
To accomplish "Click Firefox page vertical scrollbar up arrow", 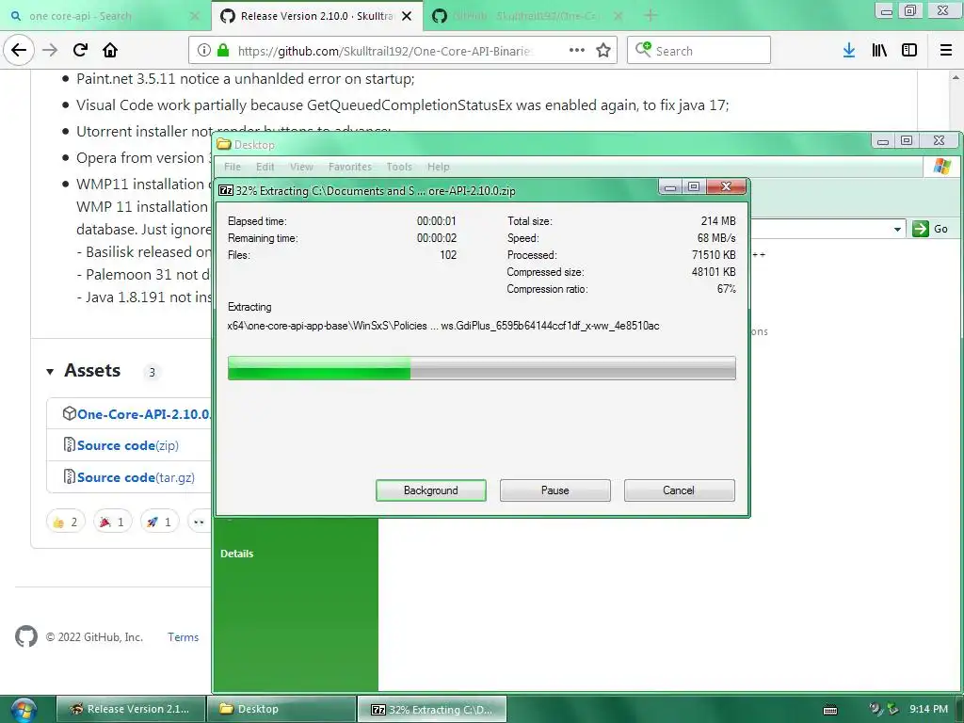I will (x=956, y=77).
